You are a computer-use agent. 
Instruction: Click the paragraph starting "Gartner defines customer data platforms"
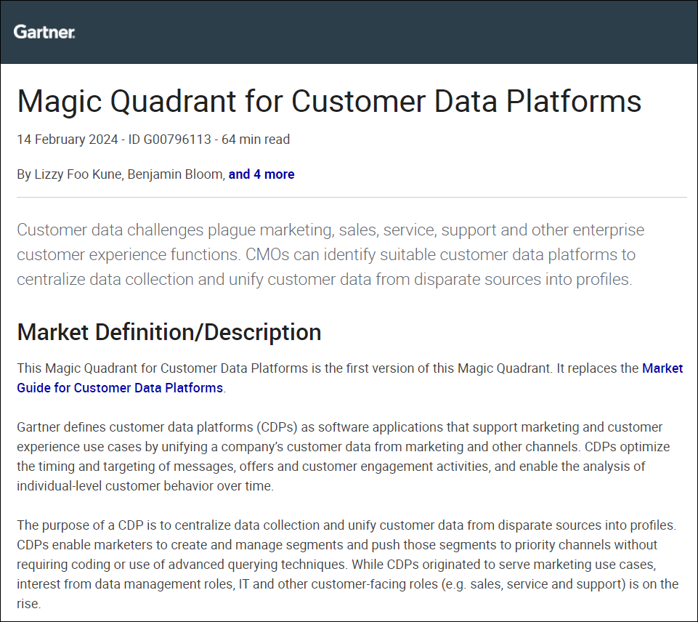(341, 456)
